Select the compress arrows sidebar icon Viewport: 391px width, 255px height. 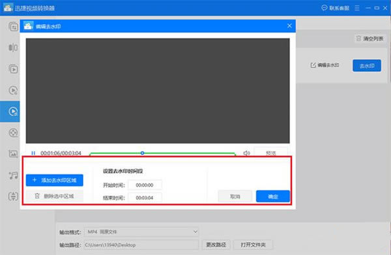click(x=13, y=196)
